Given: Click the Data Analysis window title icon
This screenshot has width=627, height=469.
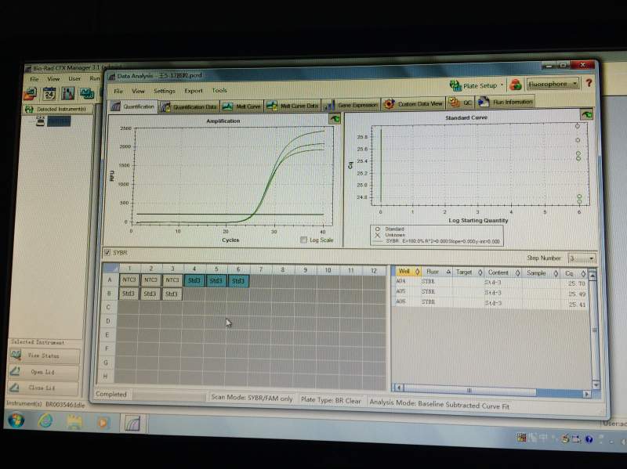Looking at the screenshot, I should tap(112, 76).
